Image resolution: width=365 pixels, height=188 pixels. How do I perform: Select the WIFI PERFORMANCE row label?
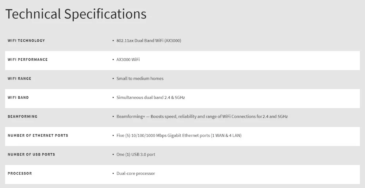point(28,60)
